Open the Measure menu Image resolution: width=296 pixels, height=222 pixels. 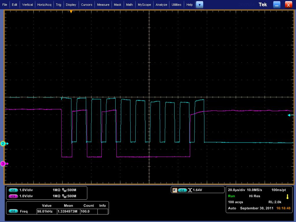point(103,5)
